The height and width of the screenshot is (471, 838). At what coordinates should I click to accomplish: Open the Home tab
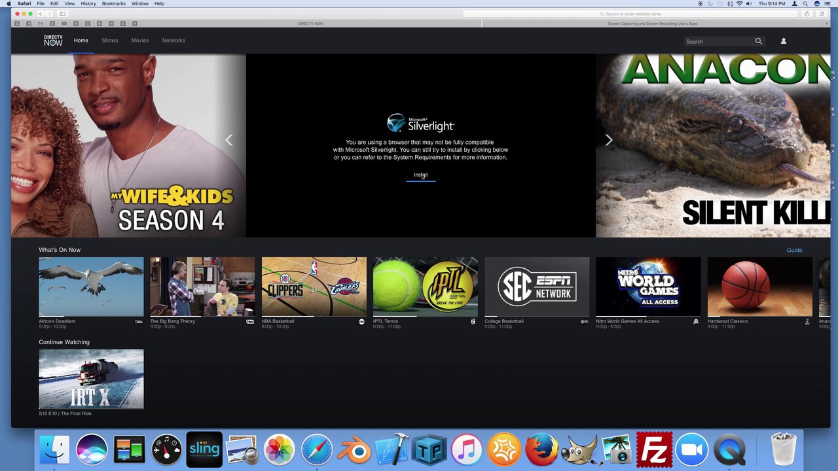click(x=81, y=41)
